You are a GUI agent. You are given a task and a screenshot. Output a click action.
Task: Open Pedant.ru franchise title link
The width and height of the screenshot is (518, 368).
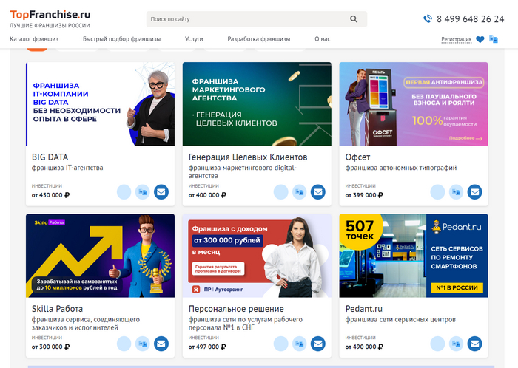pos(364,309)
